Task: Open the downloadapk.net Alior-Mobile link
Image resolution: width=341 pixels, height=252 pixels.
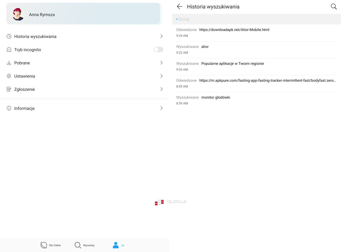Action: pos(234,30)
